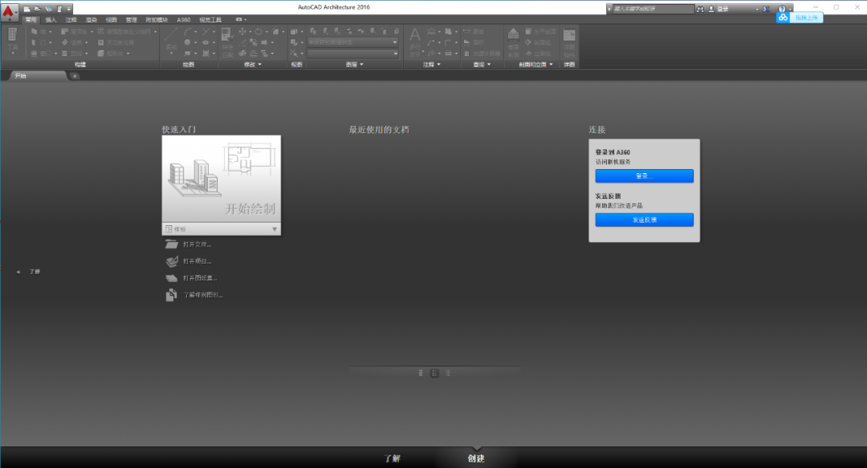Click the 打开项目... link

pyautogui.click(x=189, y=261)
